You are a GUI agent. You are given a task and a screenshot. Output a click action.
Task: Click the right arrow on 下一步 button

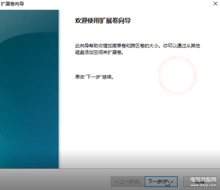click(172, 182)
